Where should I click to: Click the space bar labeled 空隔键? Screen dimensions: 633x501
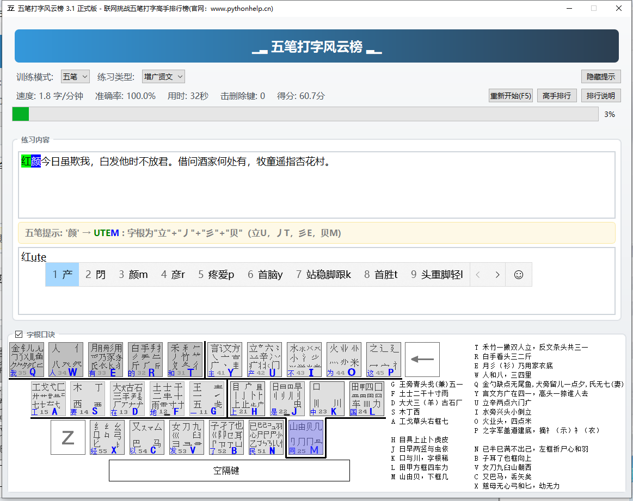click(x=229, y=470)
